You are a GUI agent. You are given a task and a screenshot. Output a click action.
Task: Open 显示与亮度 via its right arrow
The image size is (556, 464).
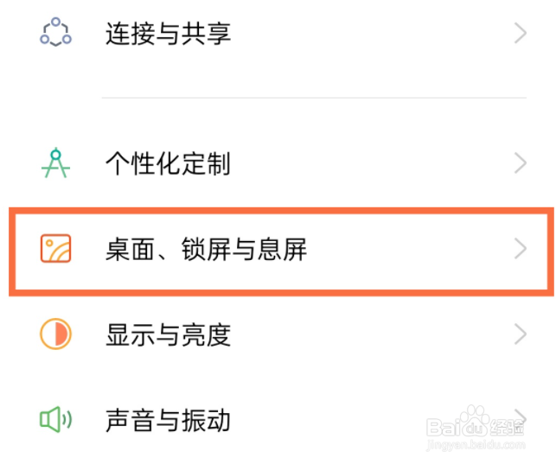(x=520, y=334)
